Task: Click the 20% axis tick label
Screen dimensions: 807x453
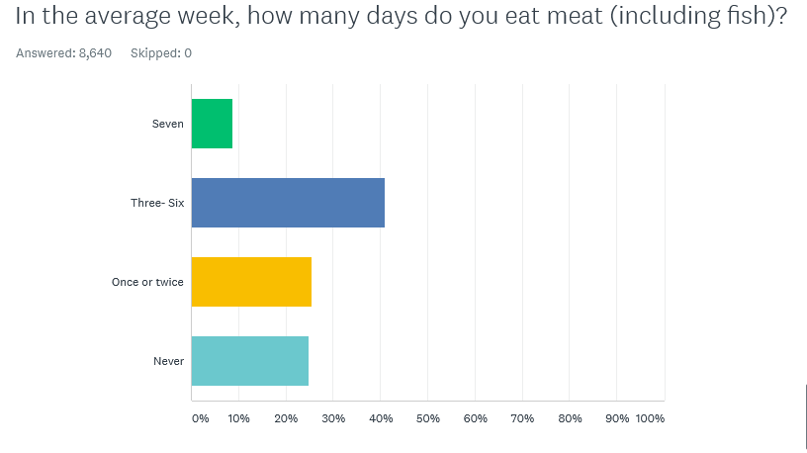Action: pos(286,418)
